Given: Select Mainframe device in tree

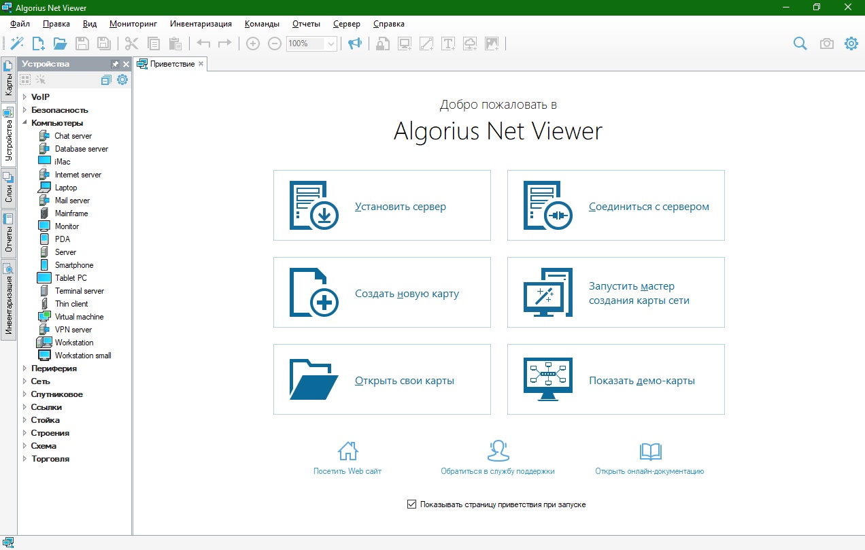Looking at the screenshot, I should 71,213.
